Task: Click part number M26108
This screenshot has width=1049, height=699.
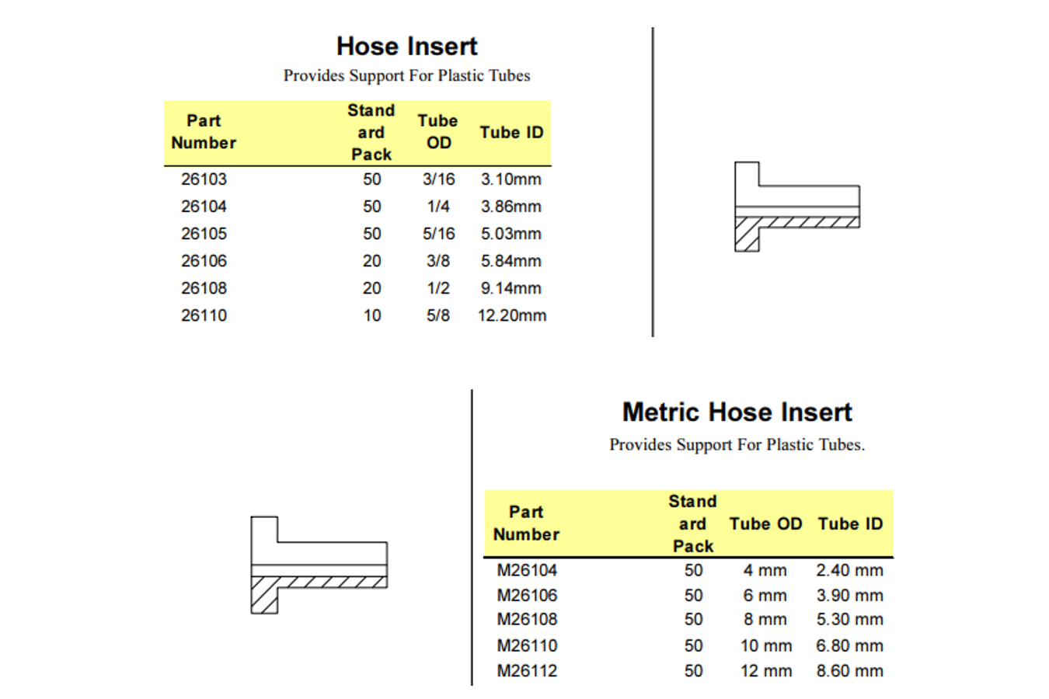Action: pos(527,620)
